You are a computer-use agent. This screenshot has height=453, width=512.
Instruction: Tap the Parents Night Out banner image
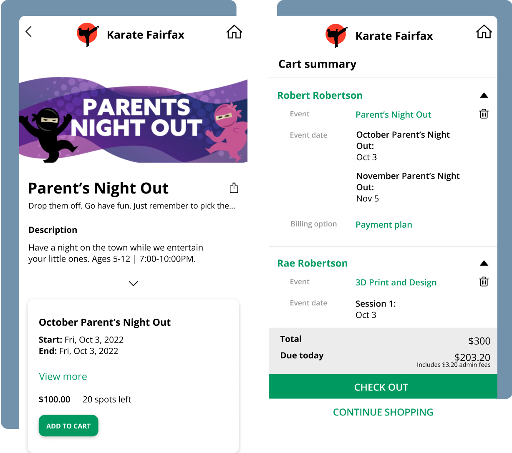coord(134,121)
